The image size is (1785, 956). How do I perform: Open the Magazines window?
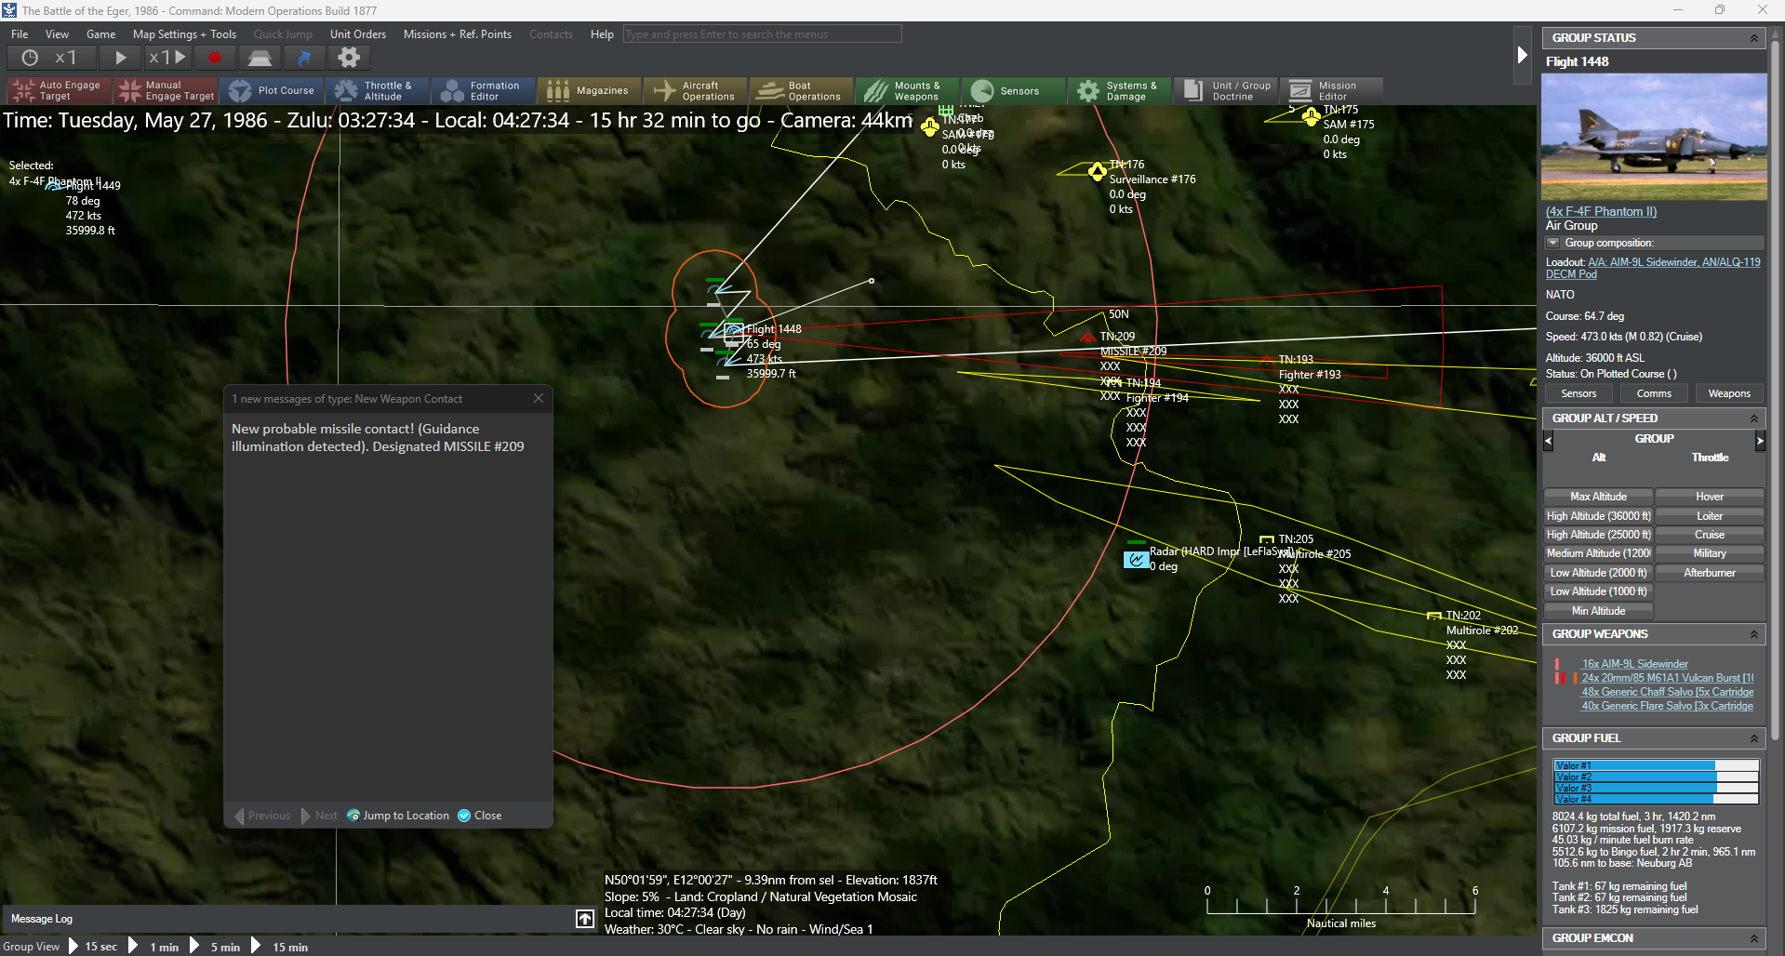coord(589,90)
